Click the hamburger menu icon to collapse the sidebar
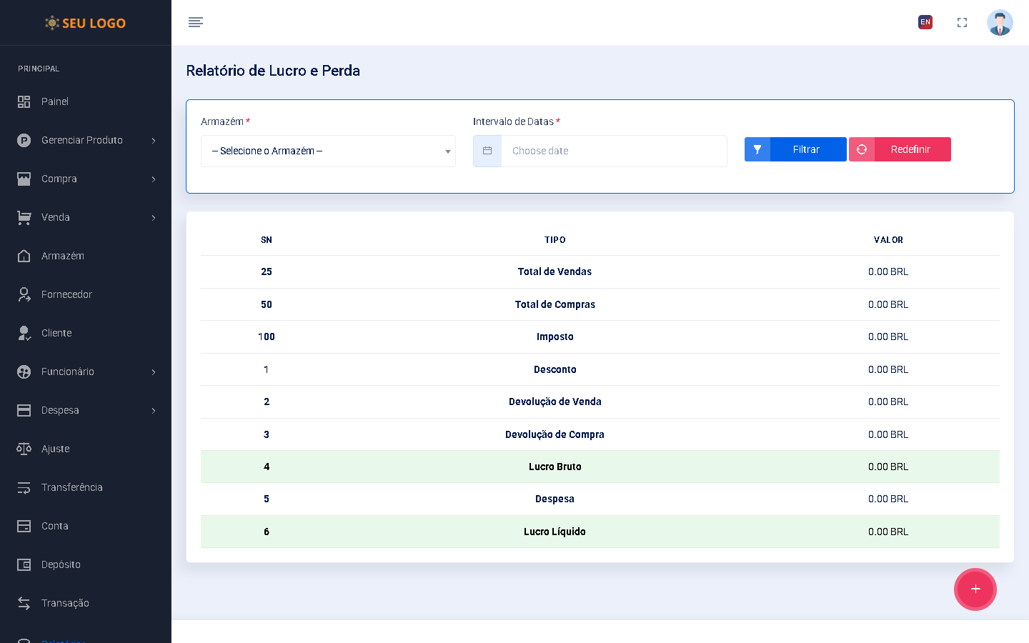Screen dimensions: 1029x643 (x=196, y=22)
